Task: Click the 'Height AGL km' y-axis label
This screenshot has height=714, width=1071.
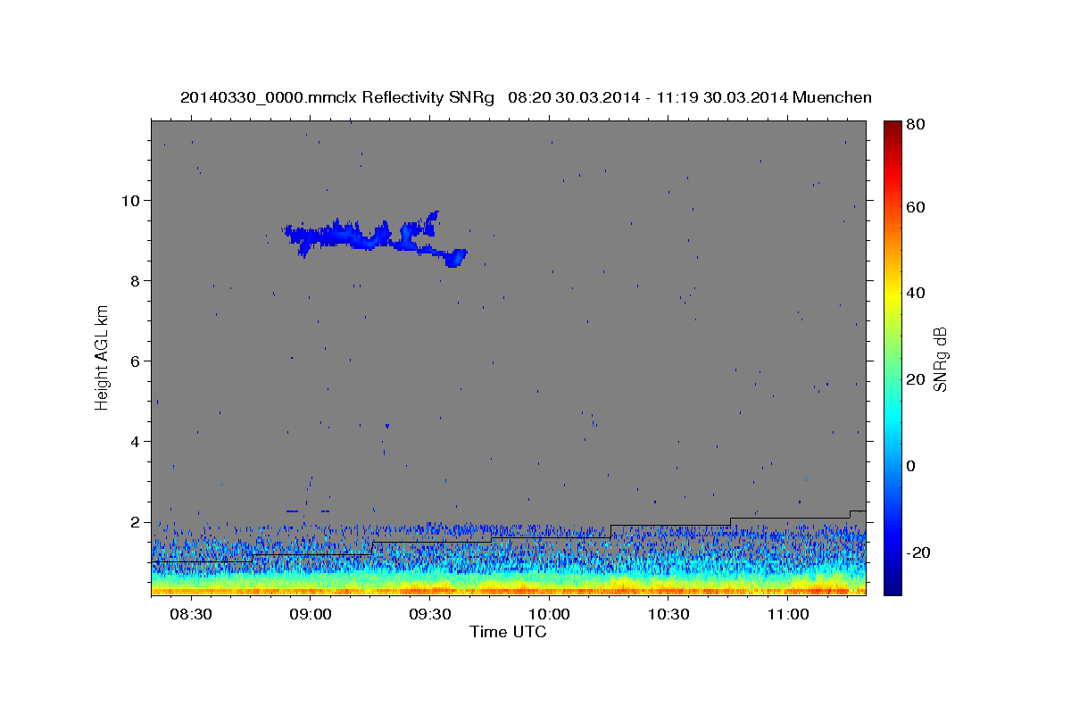Action: 103,359
